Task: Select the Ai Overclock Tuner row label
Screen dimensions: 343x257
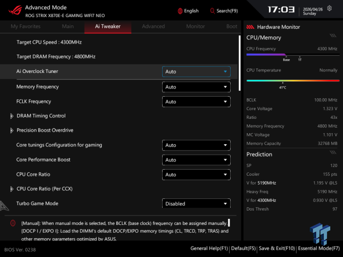Action: tap(37, 71)
